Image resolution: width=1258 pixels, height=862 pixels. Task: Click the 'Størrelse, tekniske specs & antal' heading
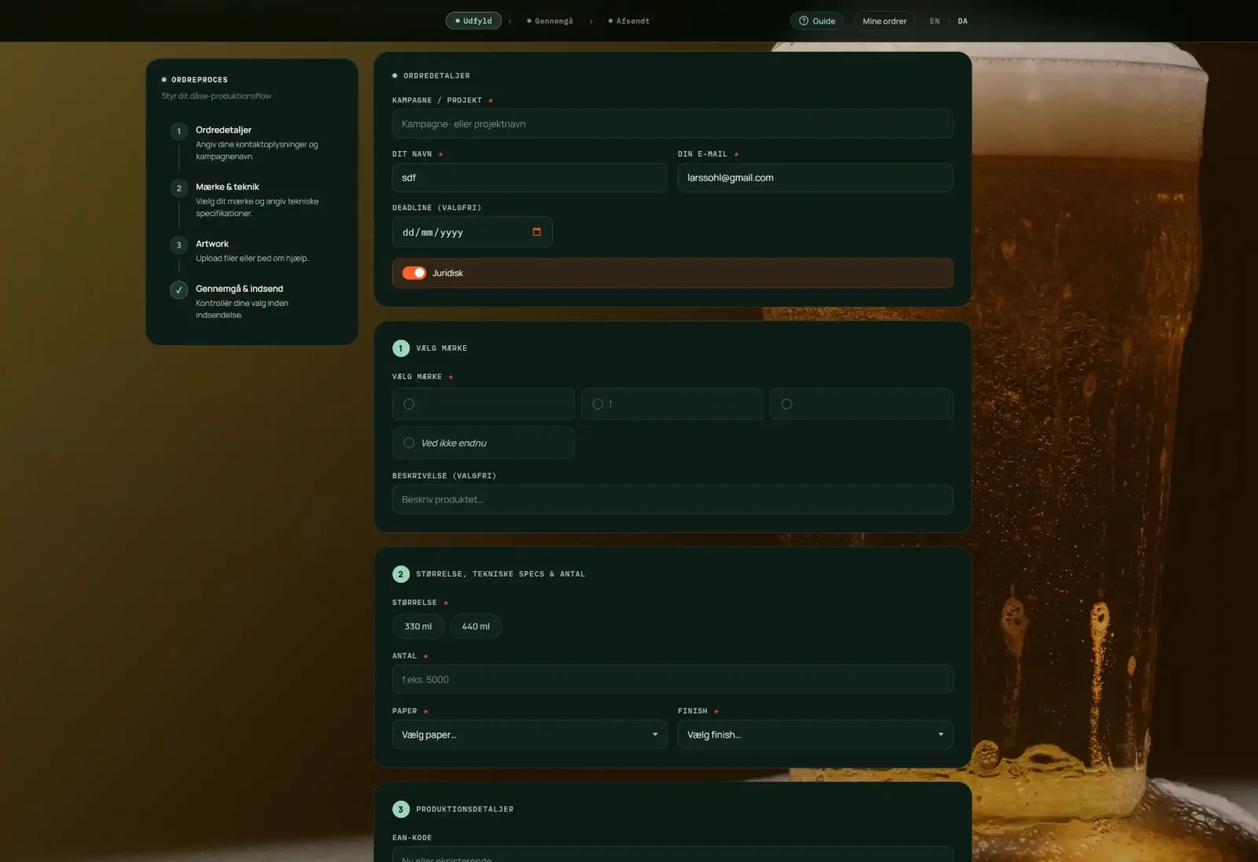501,574
